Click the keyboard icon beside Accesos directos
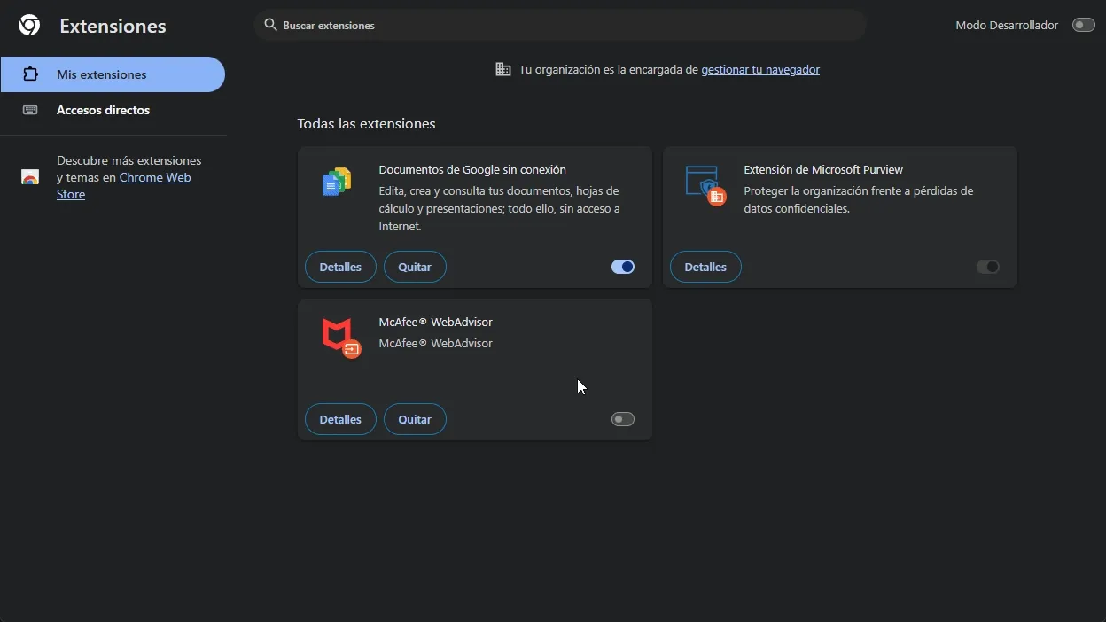Image resolution: width=1106 pixels, height=622 pixels. (30, 110)
